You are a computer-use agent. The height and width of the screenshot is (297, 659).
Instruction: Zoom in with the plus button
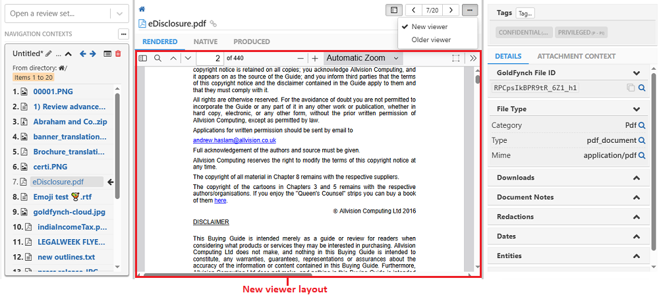click(315, 58)
